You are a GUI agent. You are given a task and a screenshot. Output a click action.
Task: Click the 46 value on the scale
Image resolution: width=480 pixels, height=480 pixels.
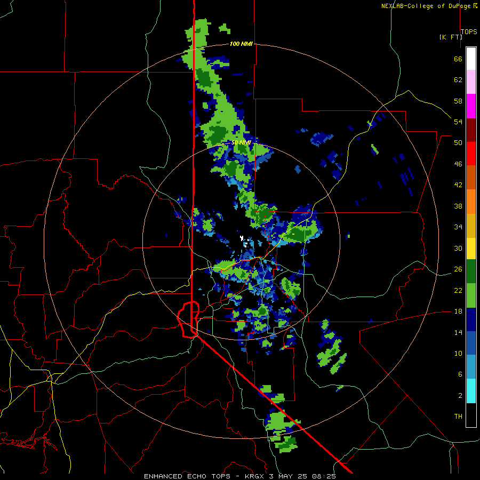(458, 164)
